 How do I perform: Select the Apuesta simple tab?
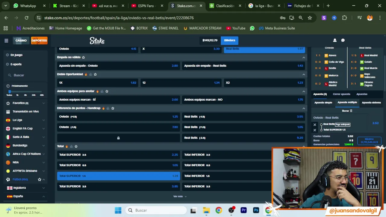(323, 102)
